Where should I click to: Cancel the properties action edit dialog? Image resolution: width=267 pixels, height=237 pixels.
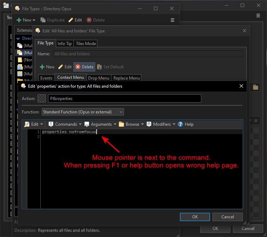coord(228,217)
